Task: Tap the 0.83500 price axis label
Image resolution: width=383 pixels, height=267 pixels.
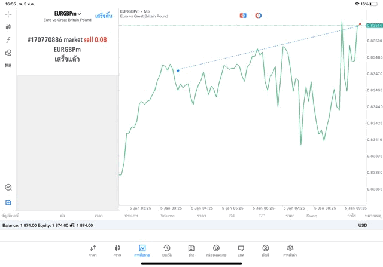Action: 375,41
